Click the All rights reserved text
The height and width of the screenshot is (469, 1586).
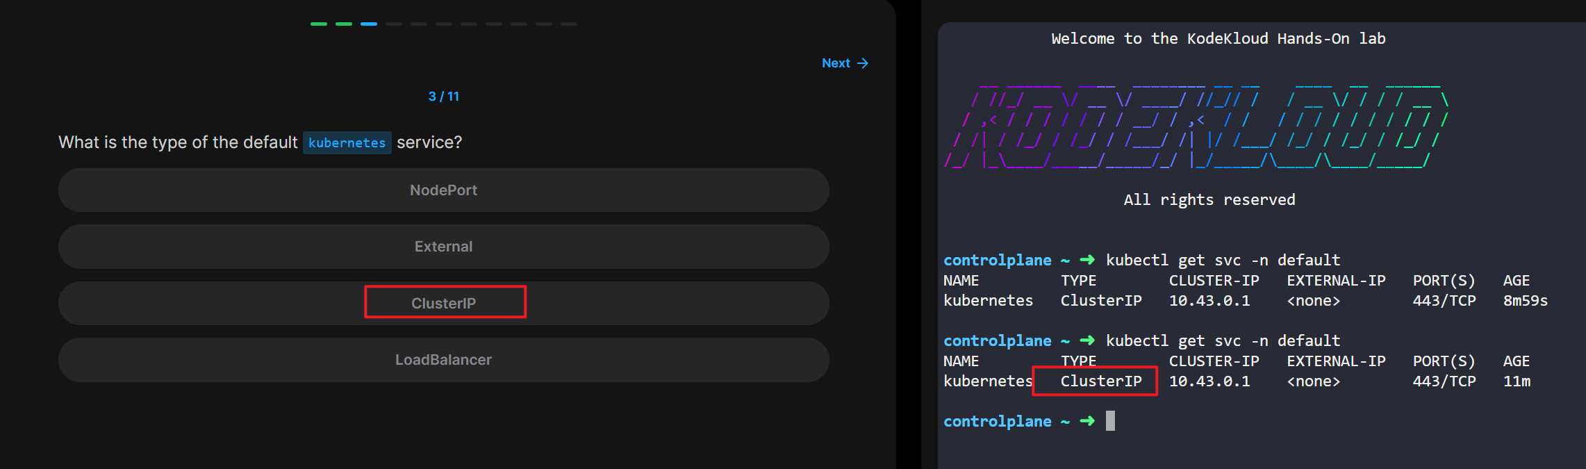(1209, 200)
